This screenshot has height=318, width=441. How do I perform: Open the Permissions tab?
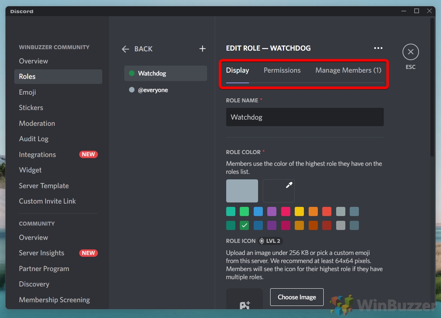click(x=282, y=70)
